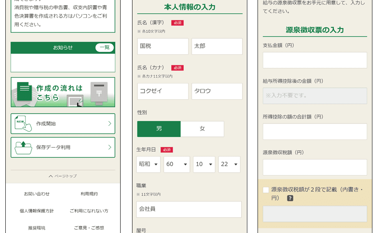Viewport: 381px width, 233px height.
Task: Click the folder upload icon beside 保存データ利用
Action: (x=23, y=148)
